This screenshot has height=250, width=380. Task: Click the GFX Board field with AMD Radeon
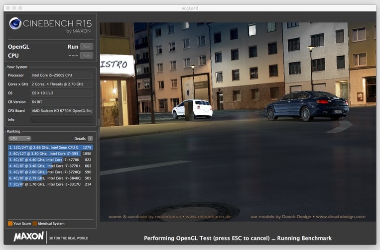pyautogui.click(x=61, y=111)
